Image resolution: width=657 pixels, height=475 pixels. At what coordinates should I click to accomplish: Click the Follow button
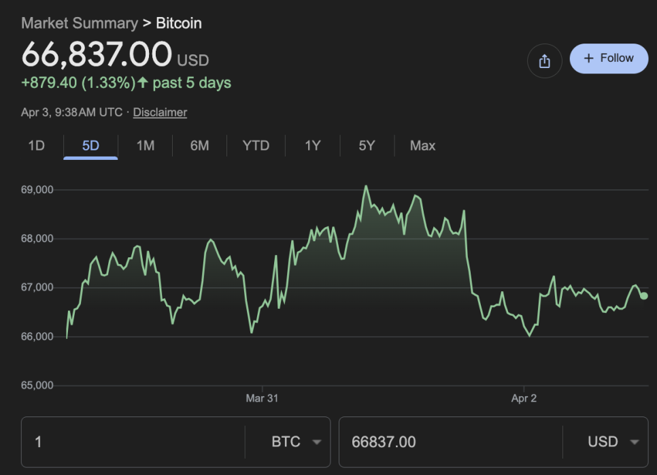point(609,59)
